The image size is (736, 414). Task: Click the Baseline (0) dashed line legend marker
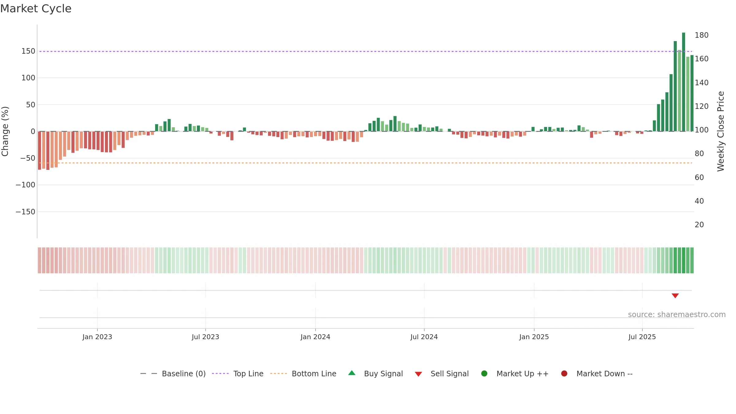tap(149, 374)
